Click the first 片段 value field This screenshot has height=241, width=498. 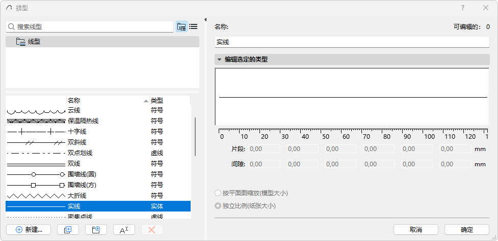coord(264,149)
